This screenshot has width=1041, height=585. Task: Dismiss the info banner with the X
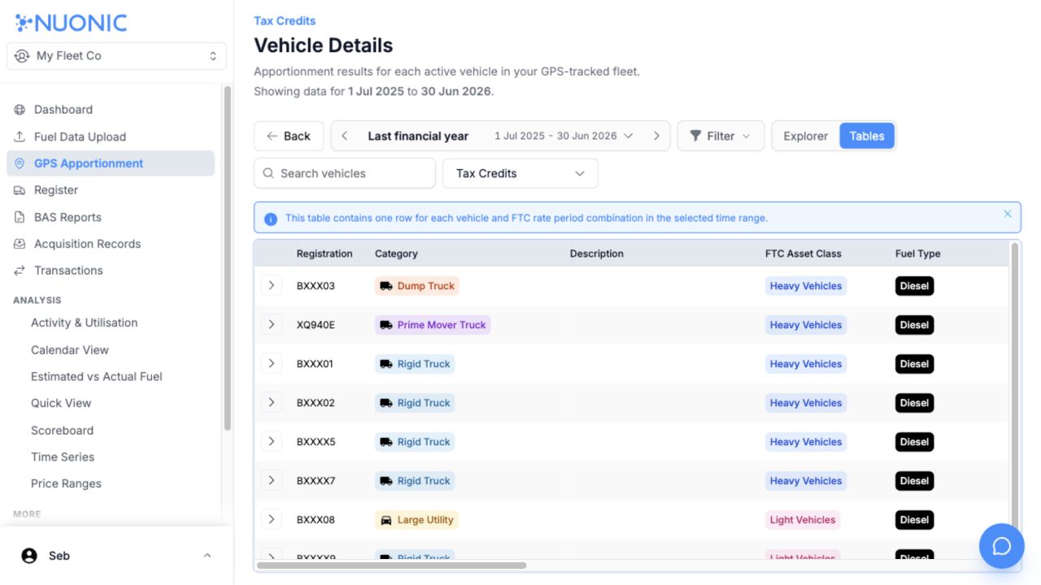click(x=1008, y=214)
